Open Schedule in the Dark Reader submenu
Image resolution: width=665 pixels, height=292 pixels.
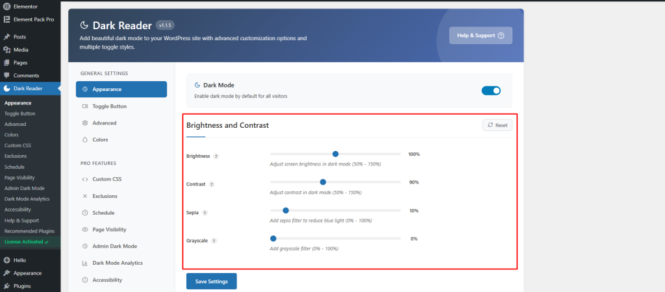pyautogui.click(x=14, y=167)
